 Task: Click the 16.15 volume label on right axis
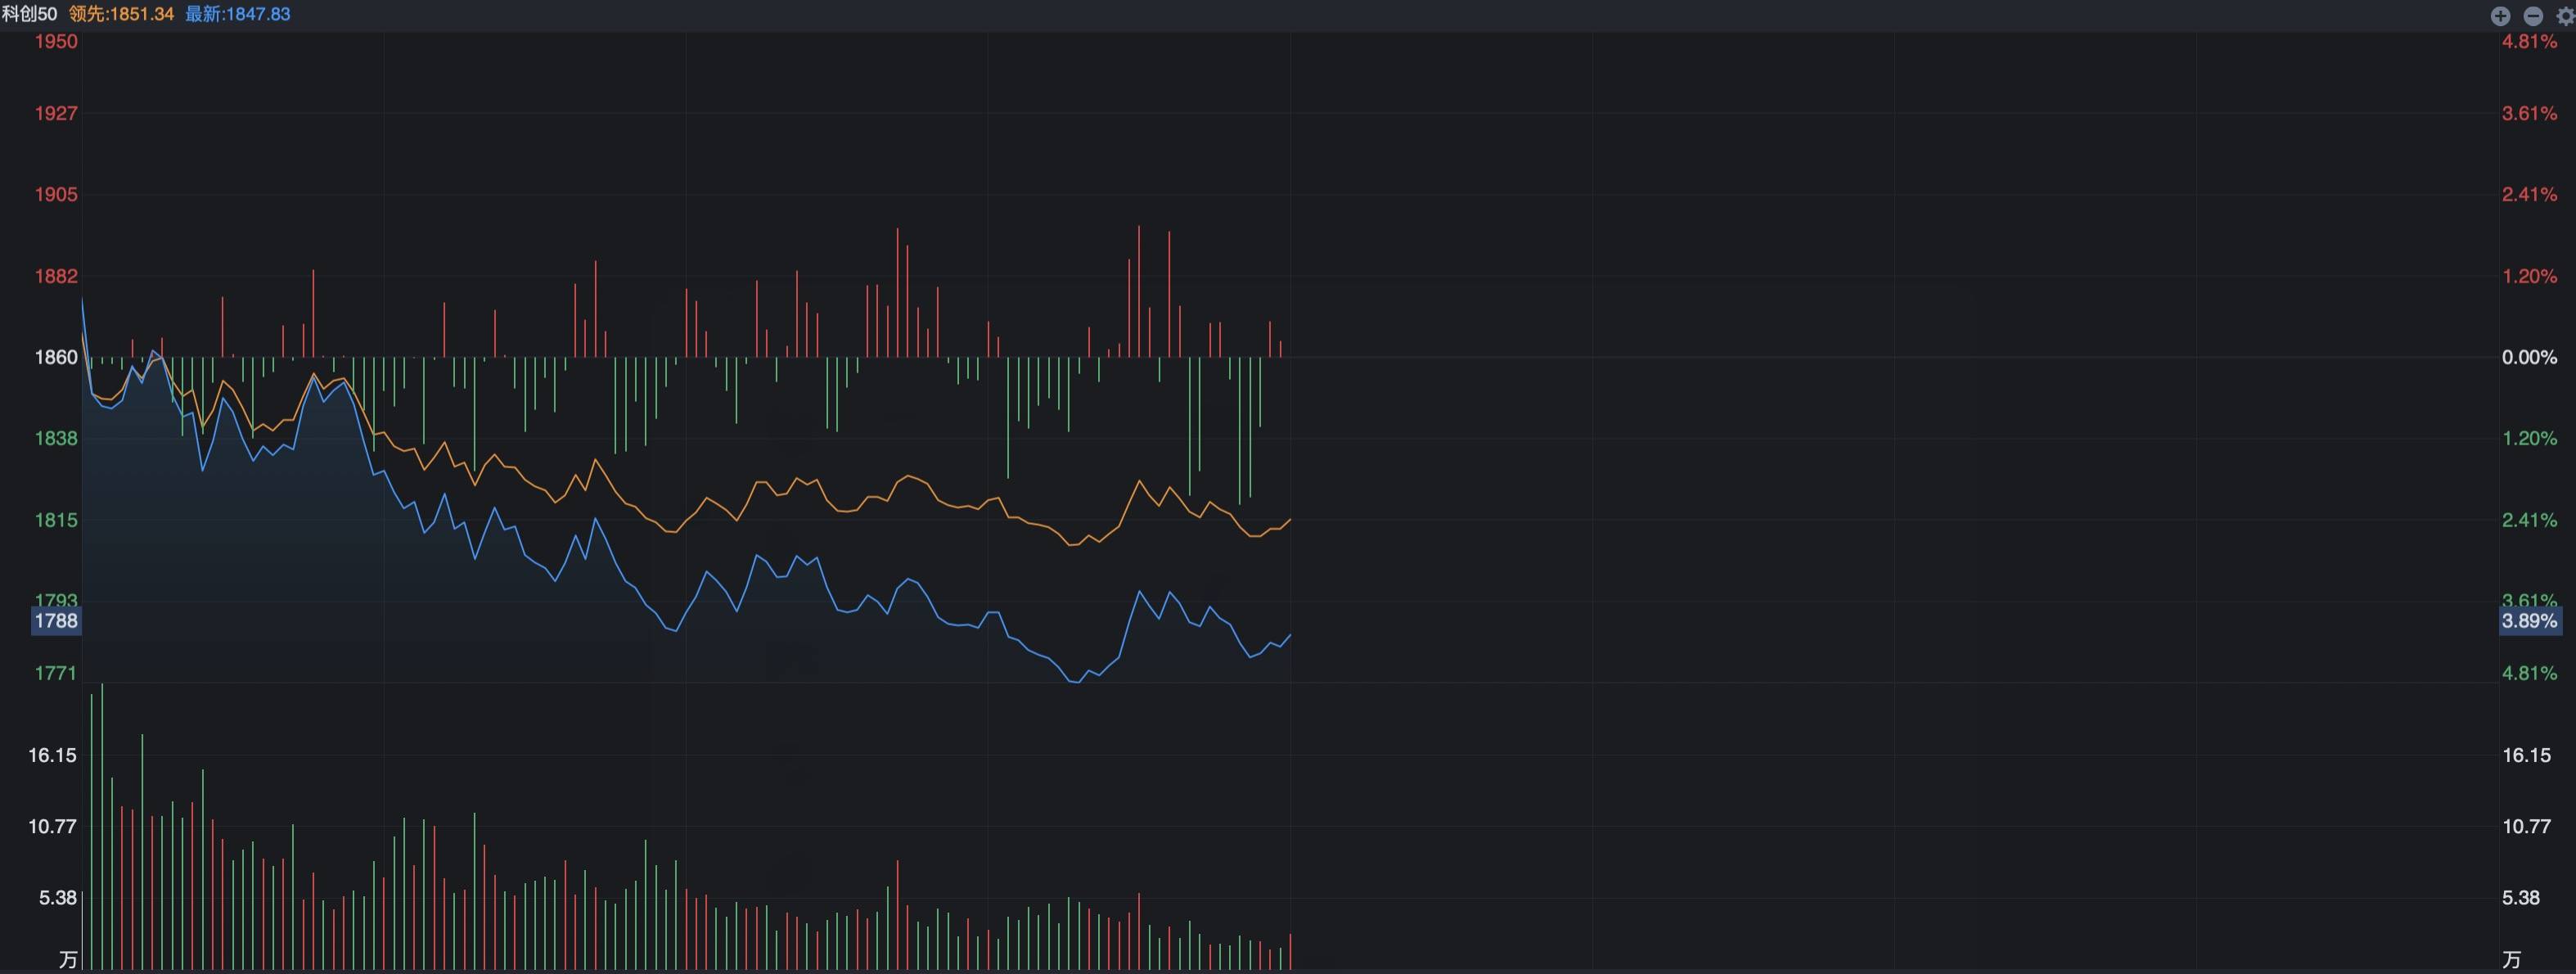pos(2527,755)
